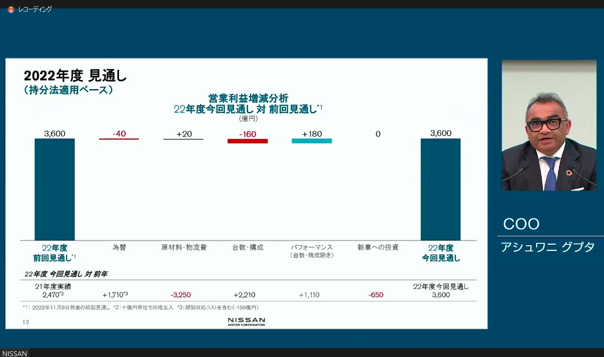Click the teal +180 パフォーマンス marker
The width and height of the screenshot is (604, 357).
click(x=312, y=141)
